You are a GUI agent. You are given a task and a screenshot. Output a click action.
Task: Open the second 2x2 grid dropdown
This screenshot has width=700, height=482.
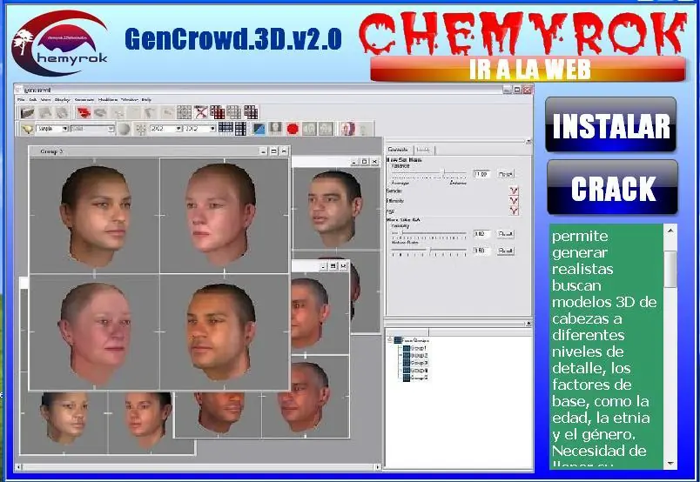point(199,129)
